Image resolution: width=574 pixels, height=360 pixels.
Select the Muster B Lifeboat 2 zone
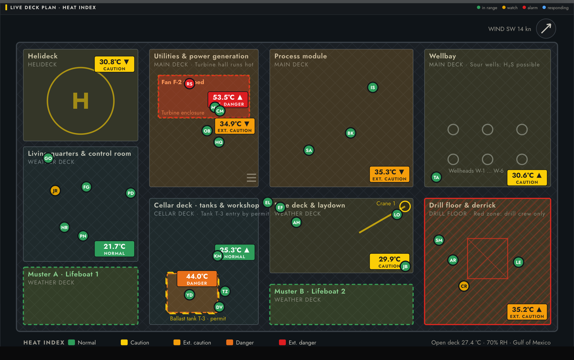coord(341,304)
